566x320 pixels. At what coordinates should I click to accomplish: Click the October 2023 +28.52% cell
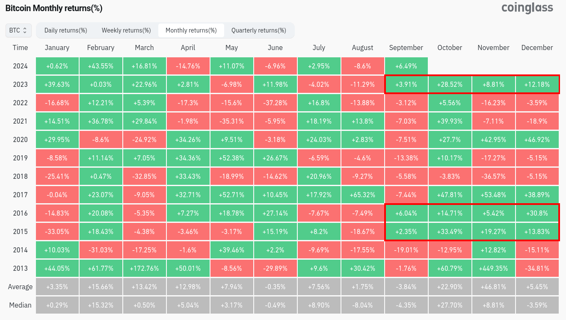pyautogui.click(x=450, y=84)
